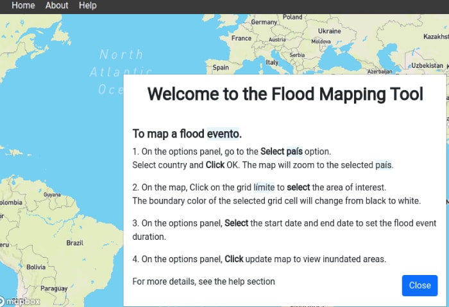Select Spain on the map

221,67
